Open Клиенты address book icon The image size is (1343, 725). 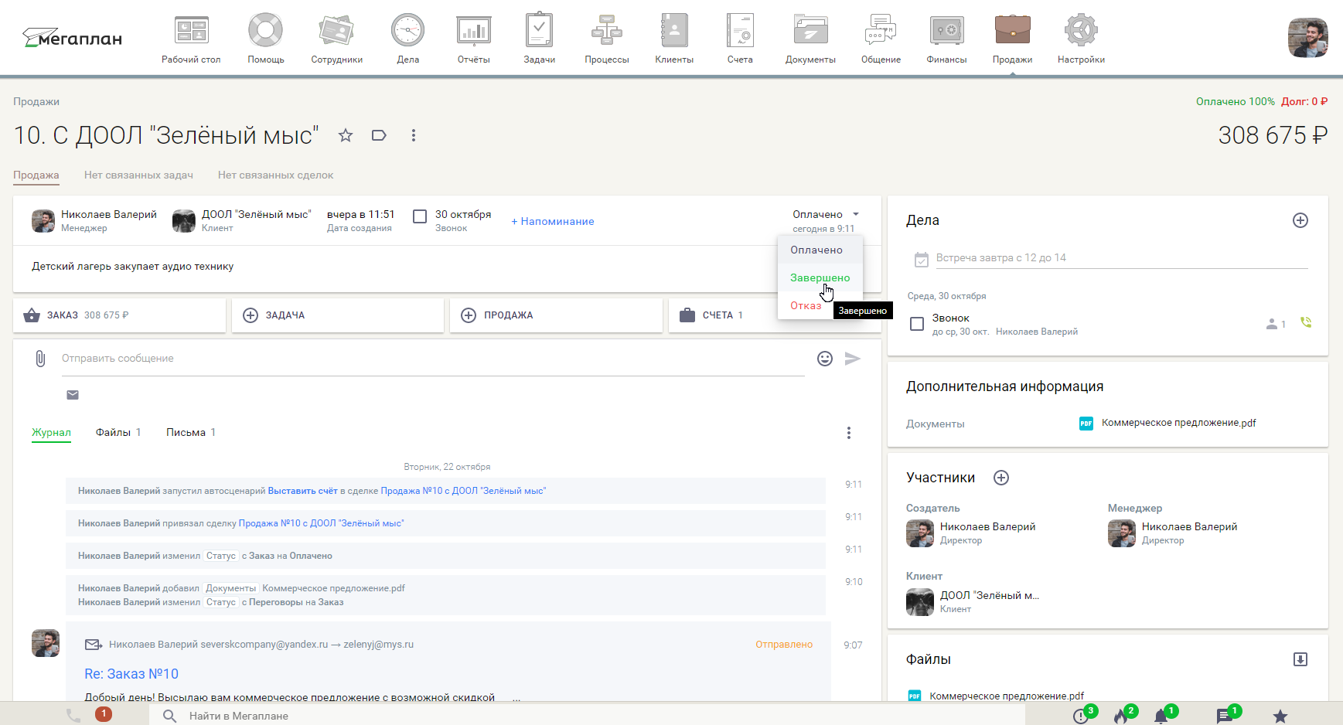coord(674,31)
